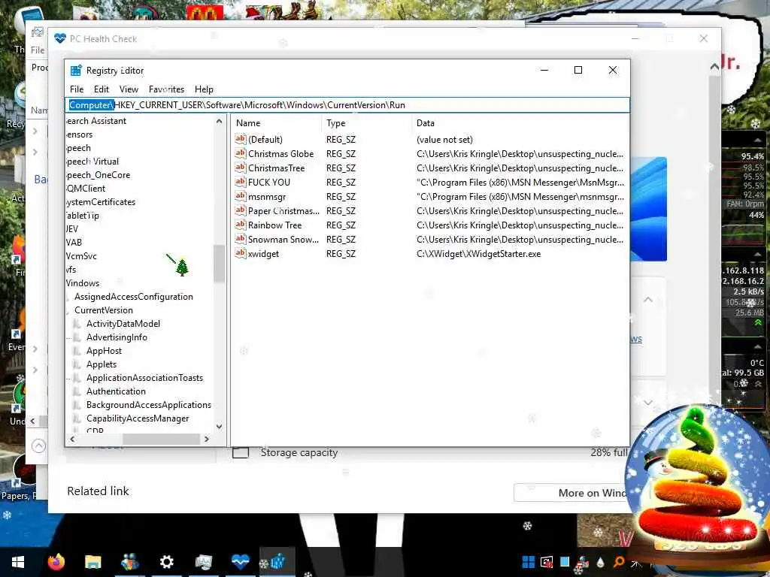Select the ChristmasTree value icon
This screenshot has height=577, width=770.
coord(240,168)
